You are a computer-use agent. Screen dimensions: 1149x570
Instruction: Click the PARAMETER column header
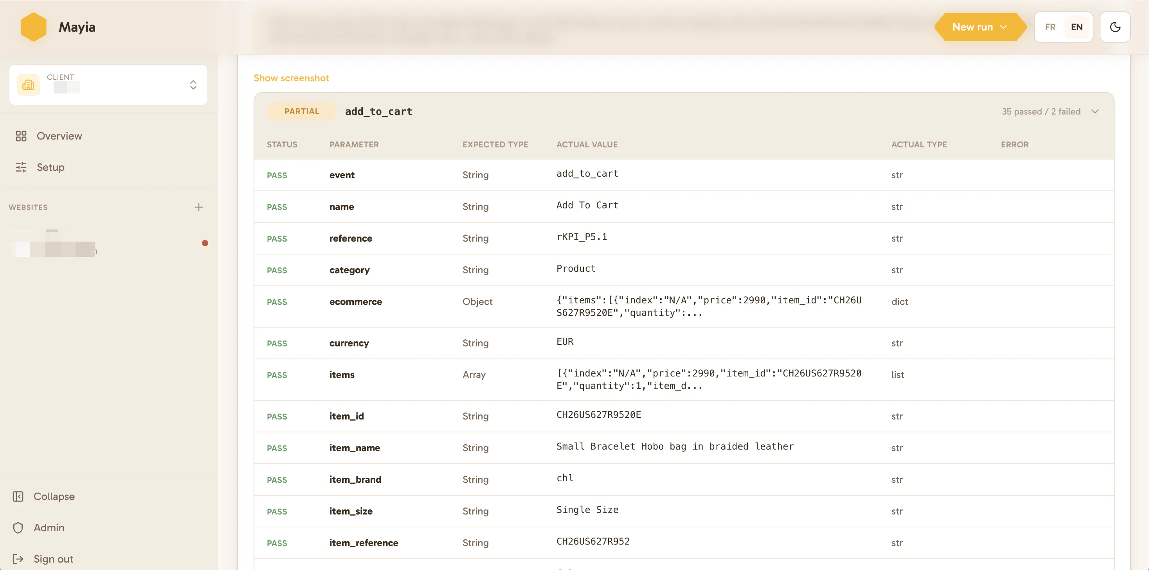click(x=354, y=144)
